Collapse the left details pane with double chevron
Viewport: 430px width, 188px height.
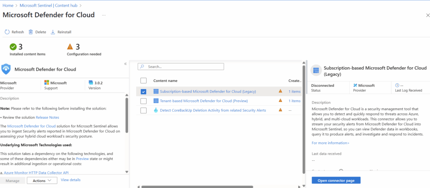click(125, 64)
